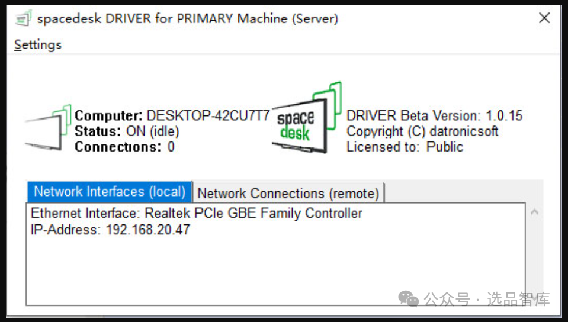Screen dimensions: 568x322
Task: Click the Connections: 0 line
Action: click(124, 147)
